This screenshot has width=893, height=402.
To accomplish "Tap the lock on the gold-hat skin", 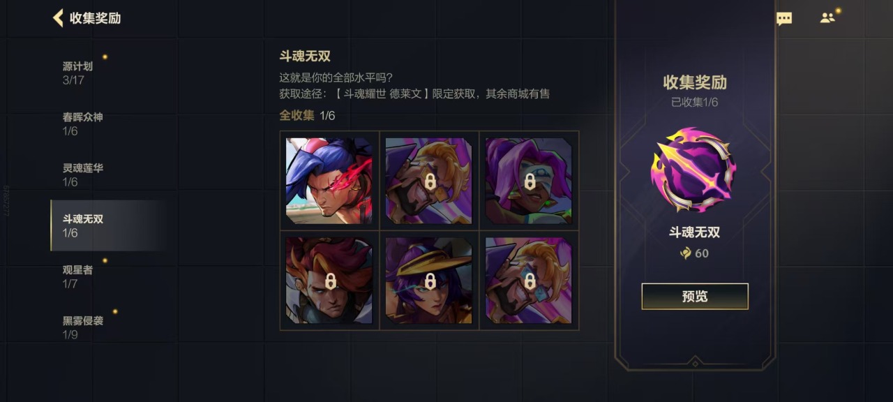I will pyautogui.click(x=430, y=281).
